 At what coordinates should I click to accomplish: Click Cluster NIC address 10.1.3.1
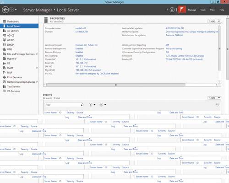click(x=86, y=59)
